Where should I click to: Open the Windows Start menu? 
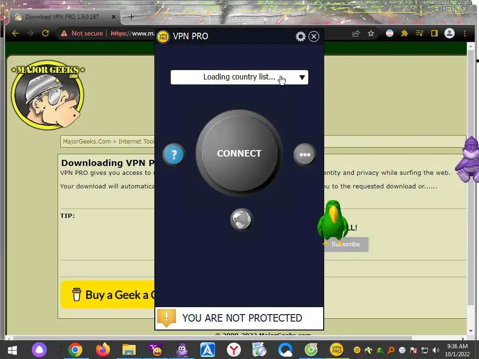(12, 350)
